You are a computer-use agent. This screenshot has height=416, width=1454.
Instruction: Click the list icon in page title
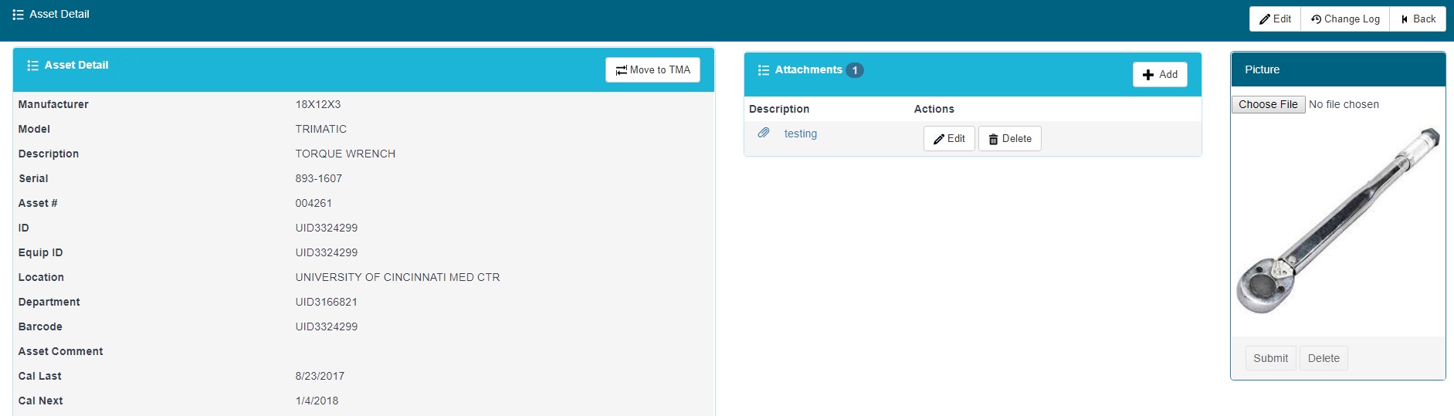pos(18,15)
